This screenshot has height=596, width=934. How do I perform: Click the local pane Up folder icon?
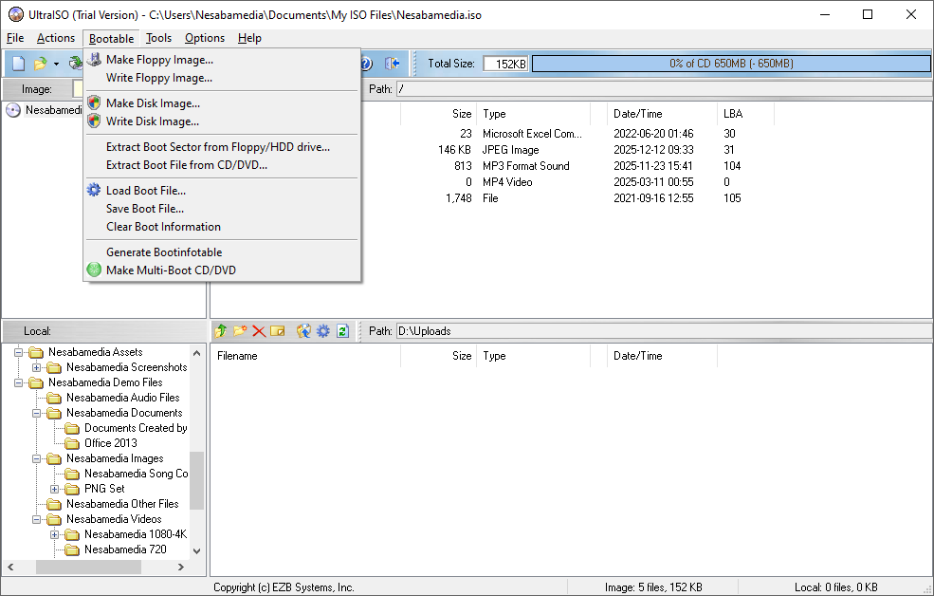(x=221, y=331)
